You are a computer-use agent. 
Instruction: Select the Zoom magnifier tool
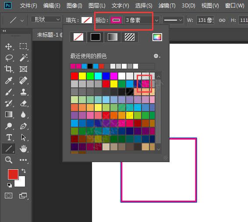point(8,160)
